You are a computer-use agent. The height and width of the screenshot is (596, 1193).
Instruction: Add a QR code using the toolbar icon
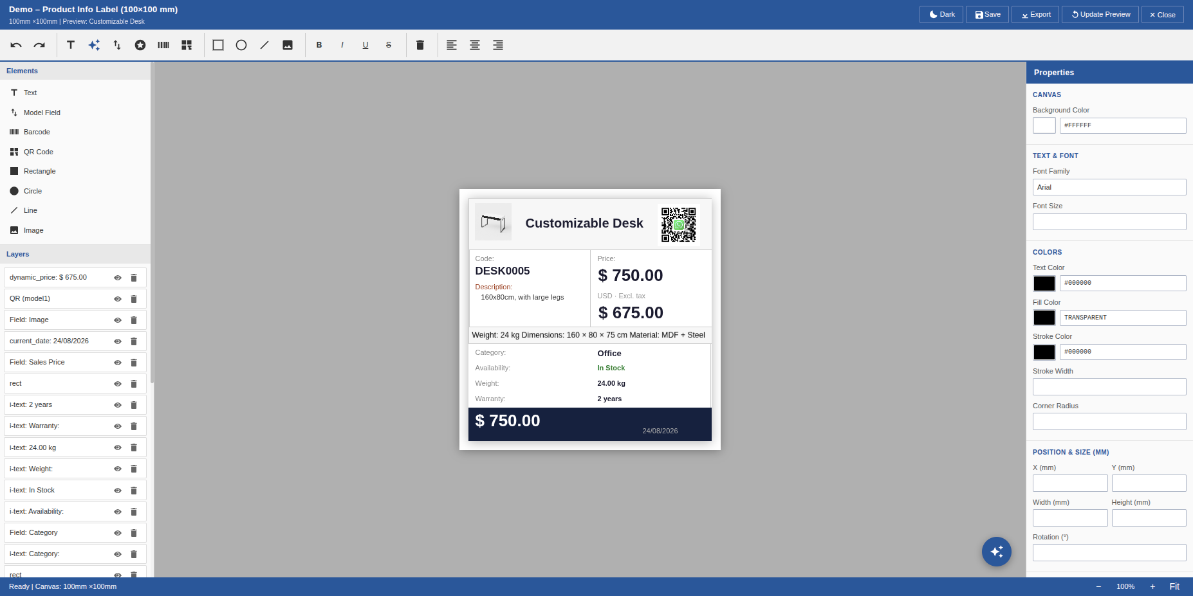click(187, 45)
